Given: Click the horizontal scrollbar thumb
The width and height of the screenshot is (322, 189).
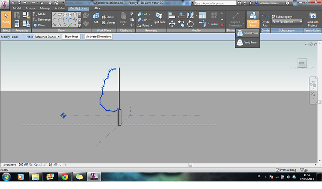Looking at the screenshot, I should [x=190, y=165].
